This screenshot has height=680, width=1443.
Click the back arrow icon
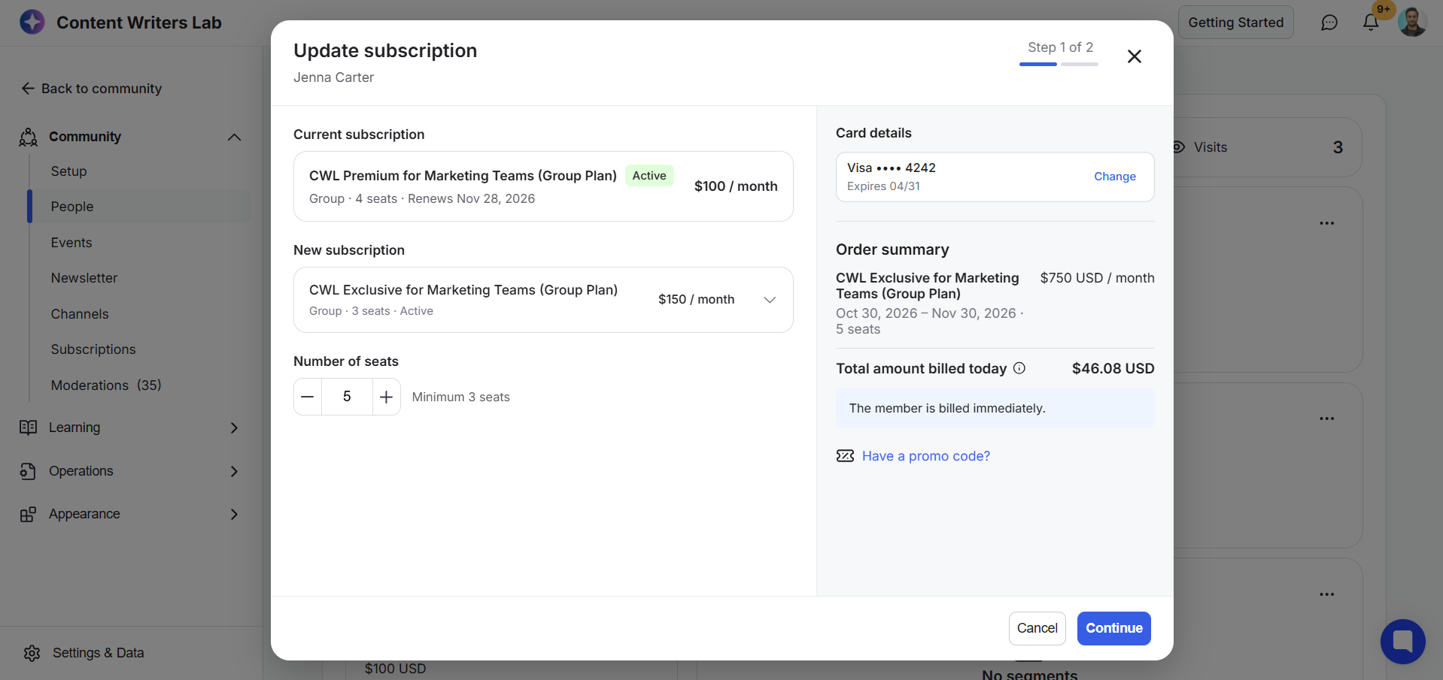pyautogui.click(x=28, y=89)
